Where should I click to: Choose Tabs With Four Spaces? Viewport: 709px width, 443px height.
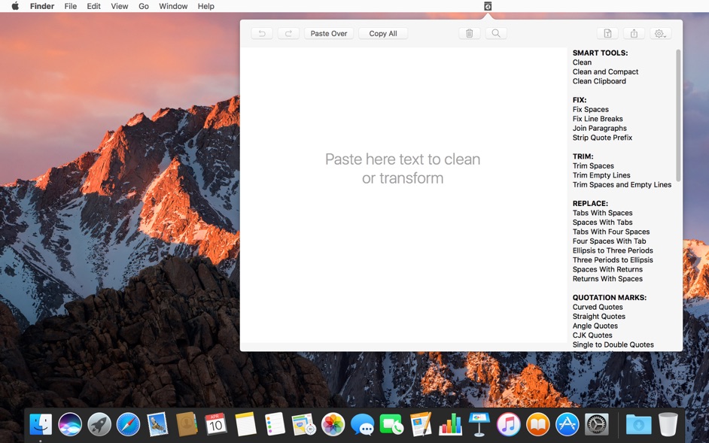point(610,232)
